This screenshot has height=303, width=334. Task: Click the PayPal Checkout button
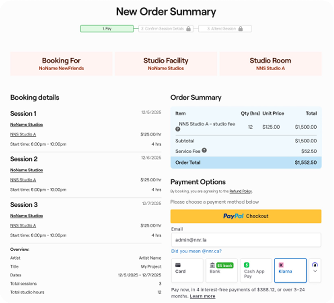click(246, 216)
